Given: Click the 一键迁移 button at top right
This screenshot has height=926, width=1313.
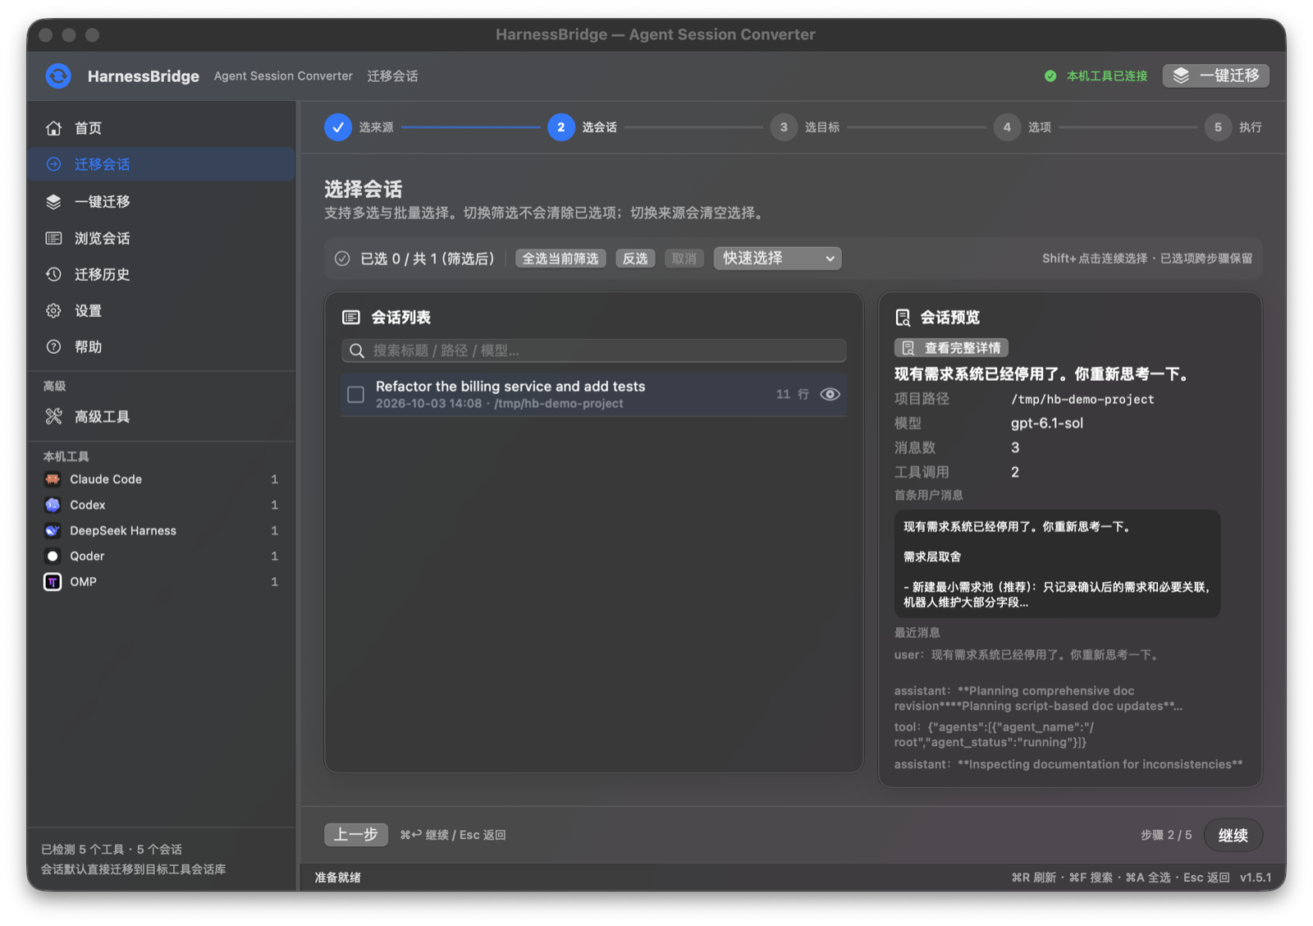Looking at the screenshot, I should pyautogui.click(x=1215, y=76).
